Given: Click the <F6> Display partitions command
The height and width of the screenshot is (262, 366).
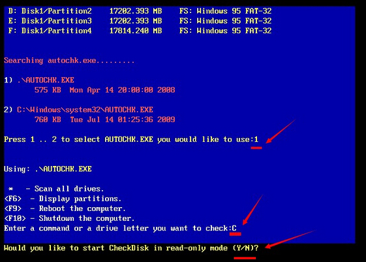Looking at the screenshot, I should 63,199.
